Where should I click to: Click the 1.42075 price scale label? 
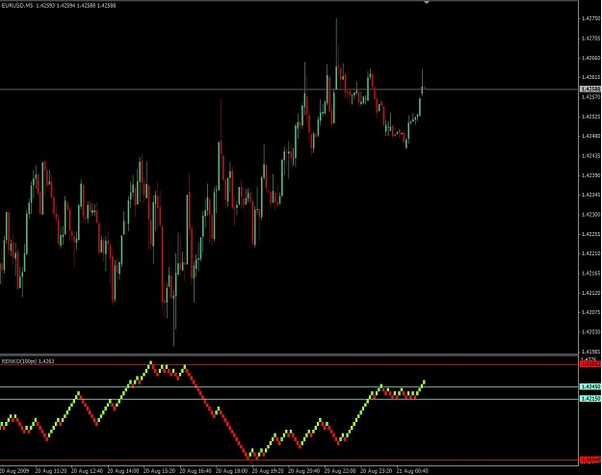click(x=590, y=312)
